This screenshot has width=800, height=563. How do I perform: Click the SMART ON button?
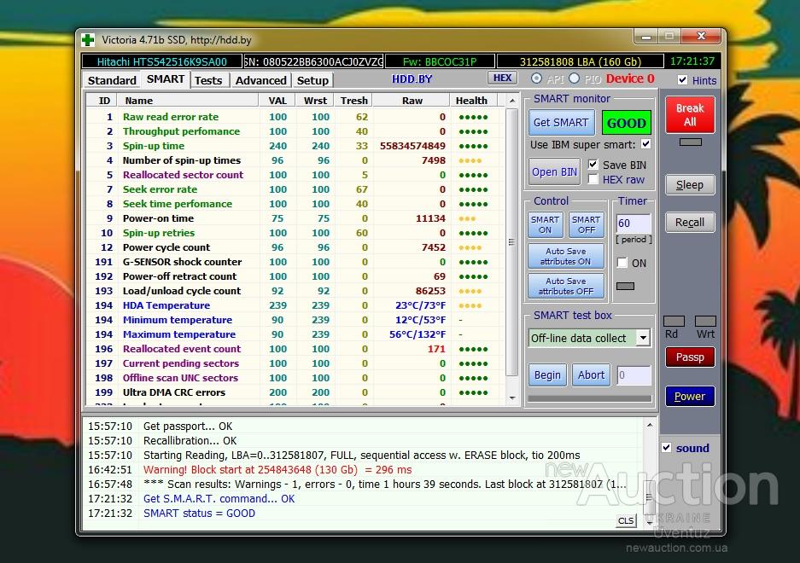click(x=545, y=224)
